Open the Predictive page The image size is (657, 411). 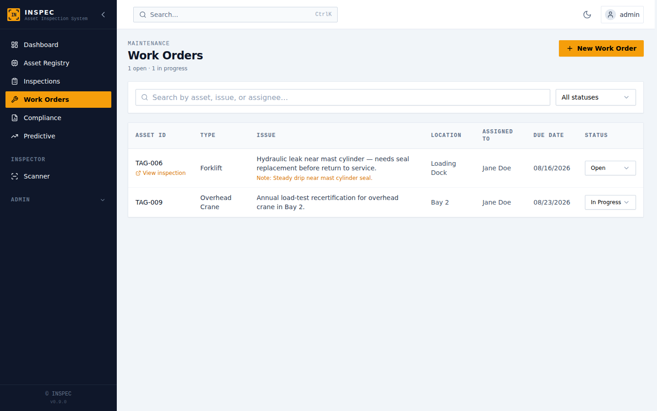[58, 136]
